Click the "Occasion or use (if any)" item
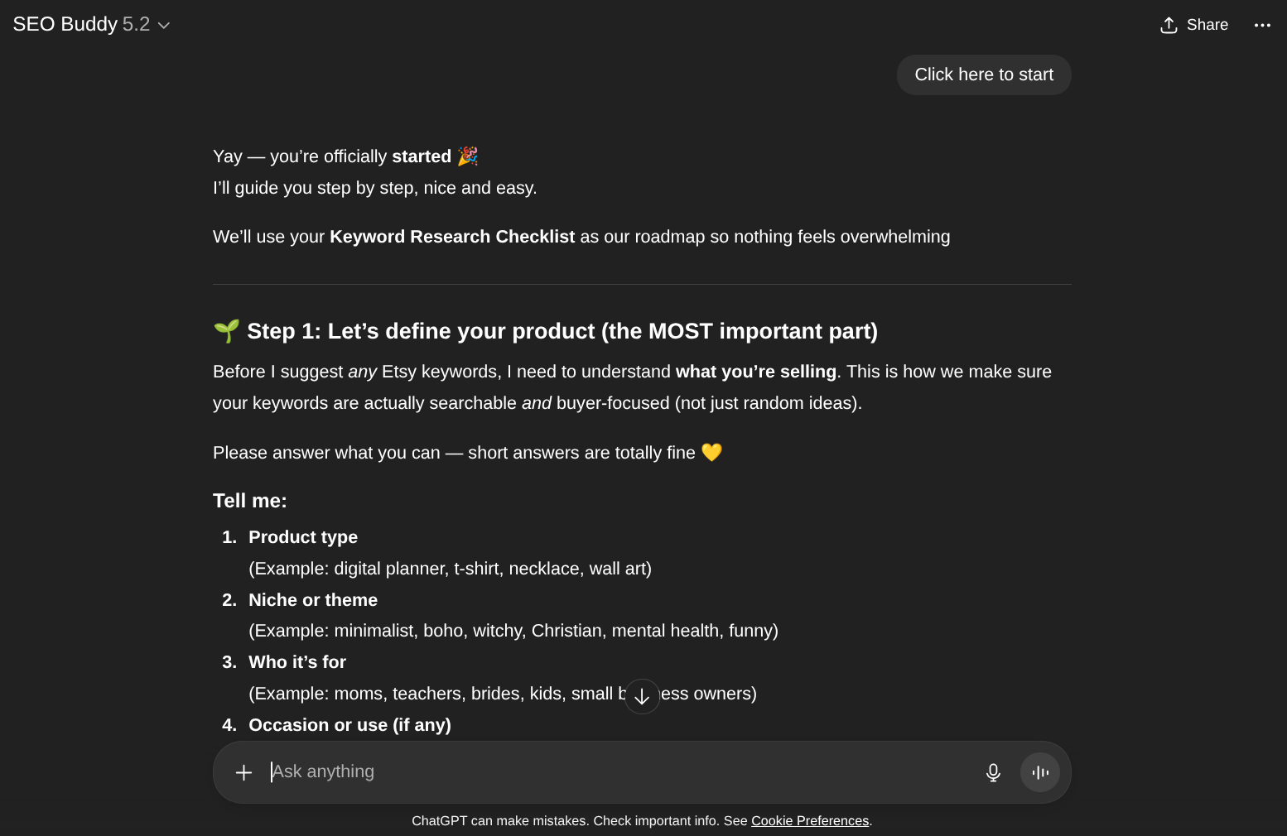 349,725
